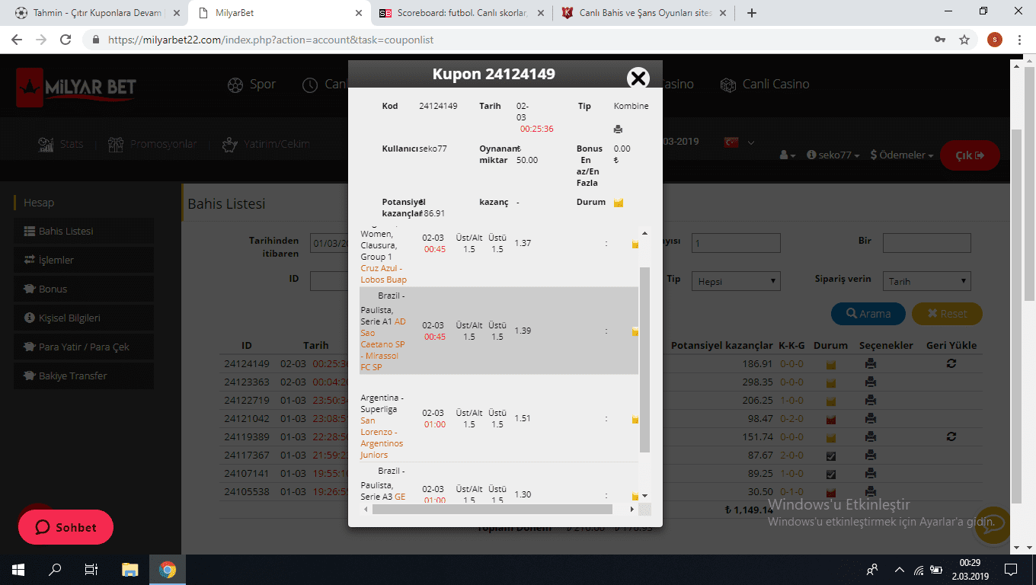
Task: Print coupon 24117367 in the list
Action: (x=871, y=456)
